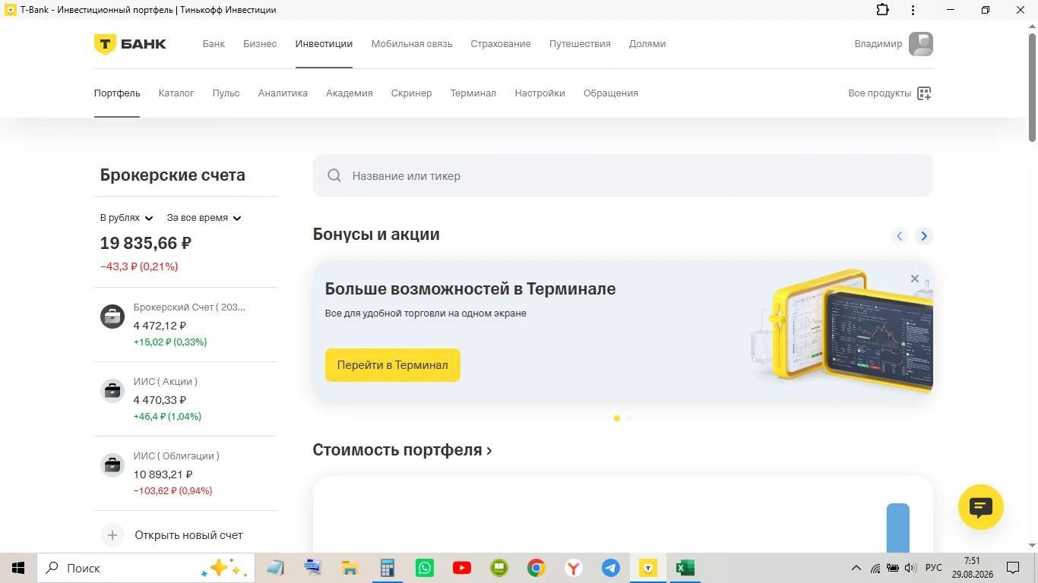Open the browser extensions puzzle icon
Screen dimensions: 1038x583
(882, 10)
